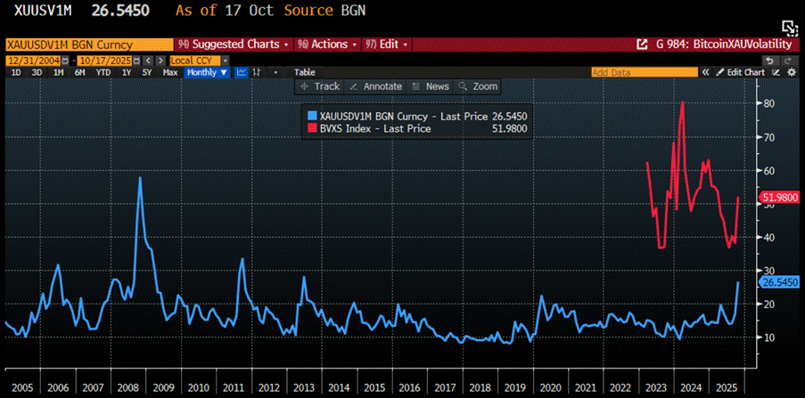Click the header text 'Source BGN'
The width and height of the screenshot is (805, 398).
coord(324,10)
